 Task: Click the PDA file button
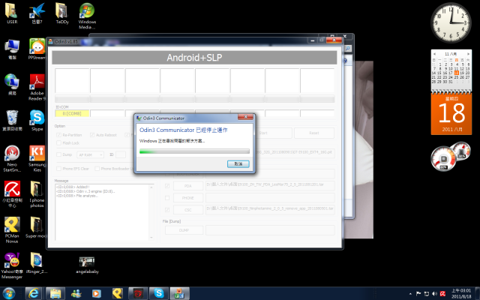click(188, 186)
